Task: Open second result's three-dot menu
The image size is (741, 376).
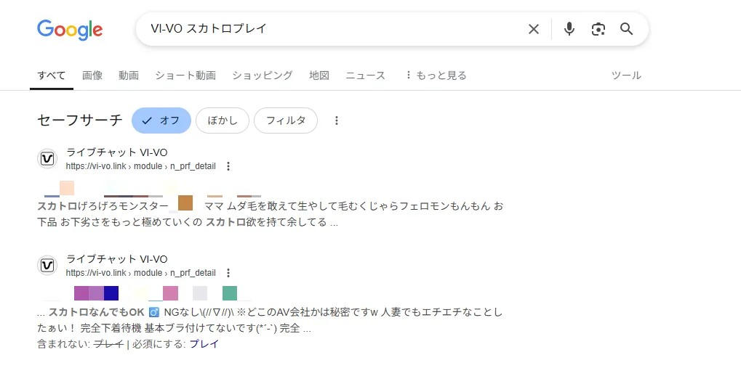Action: coord(228,273)
